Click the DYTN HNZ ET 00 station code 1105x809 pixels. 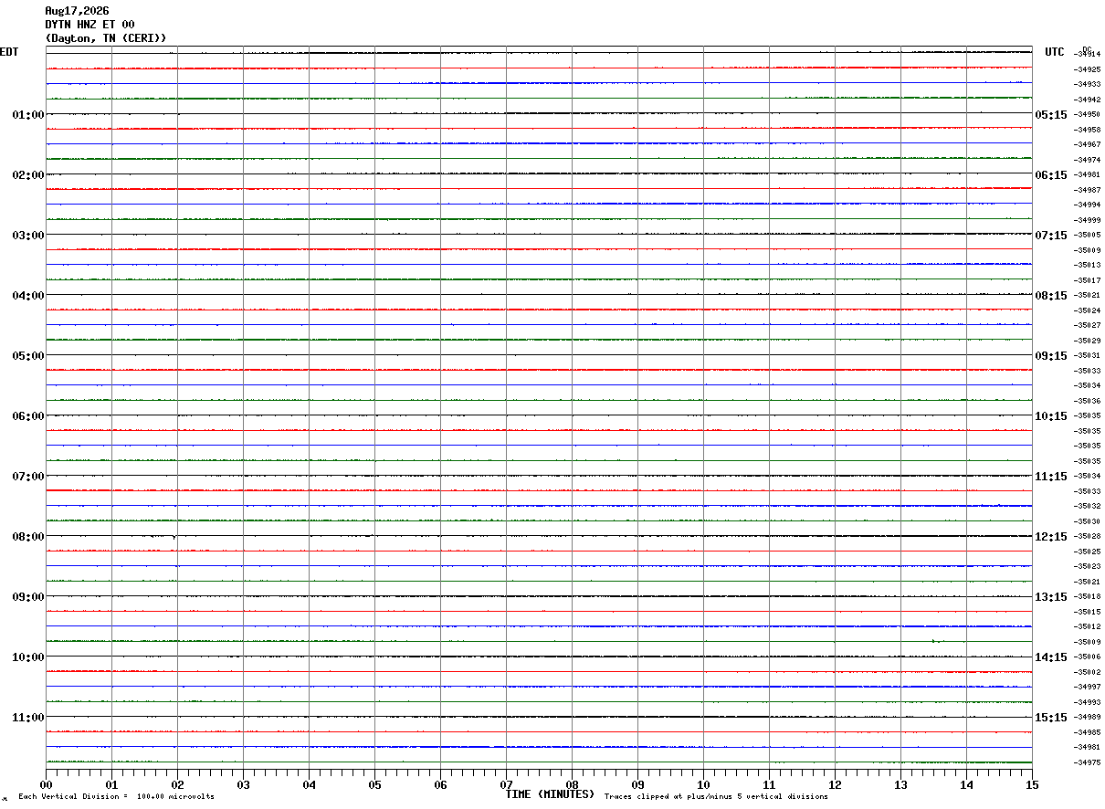click(89, 25)
